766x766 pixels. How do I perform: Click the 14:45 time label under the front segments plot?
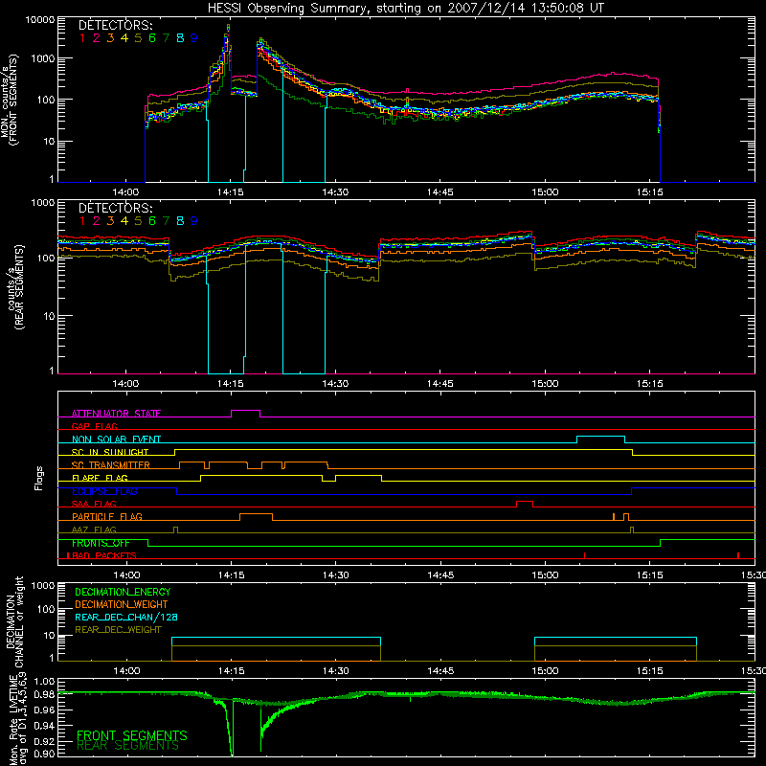(439, 192)
